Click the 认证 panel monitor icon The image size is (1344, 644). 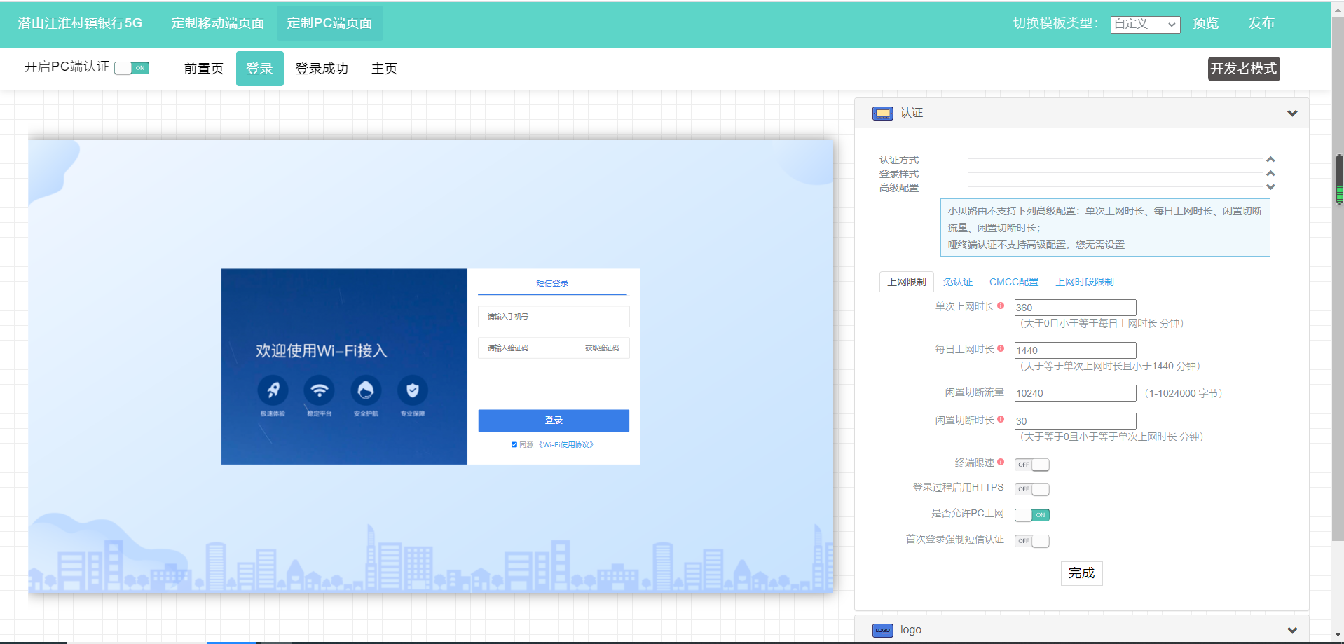point(882,113)
